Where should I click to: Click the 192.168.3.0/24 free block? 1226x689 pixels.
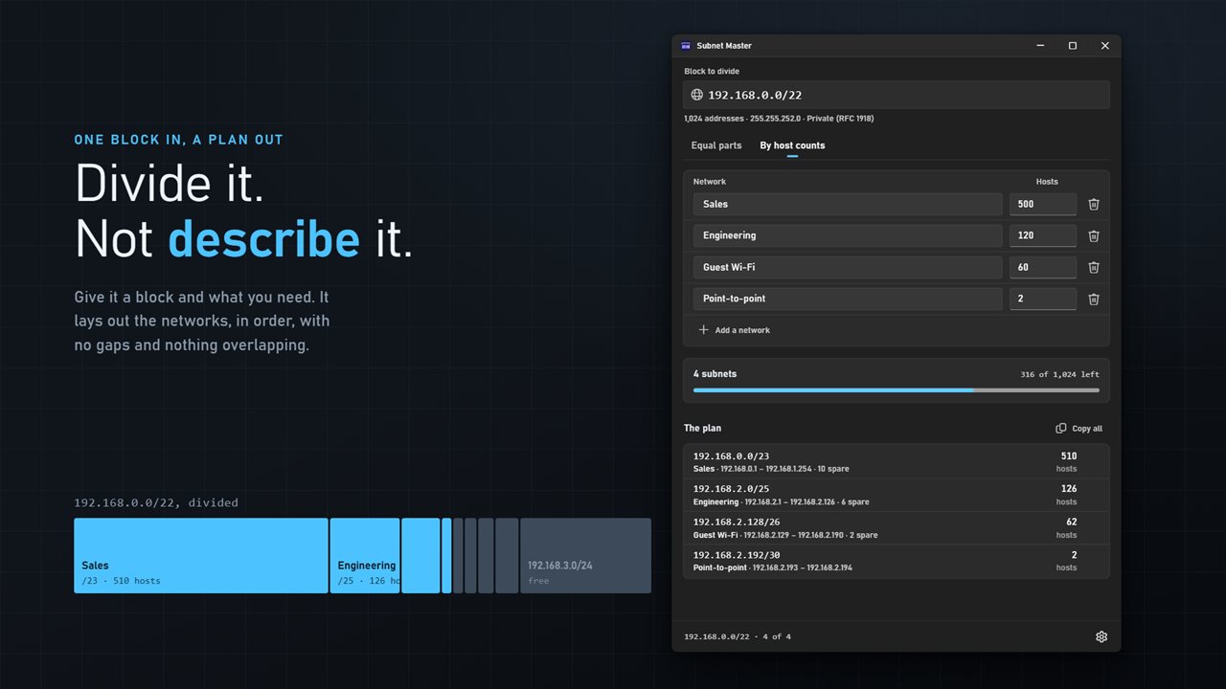[x=585, y=556]
